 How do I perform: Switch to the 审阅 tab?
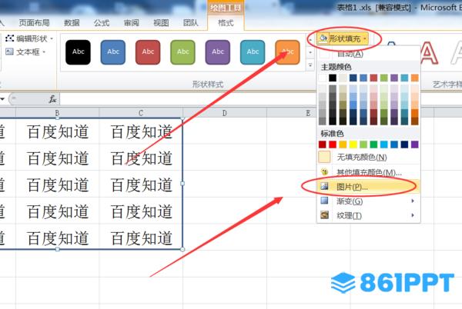point(131,22)
